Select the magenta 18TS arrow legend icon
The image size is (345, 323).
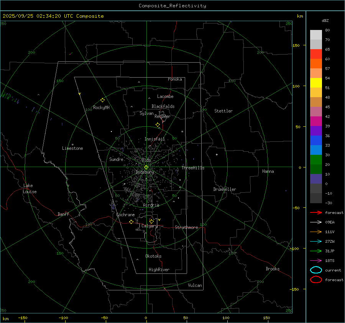click(316, 260)
